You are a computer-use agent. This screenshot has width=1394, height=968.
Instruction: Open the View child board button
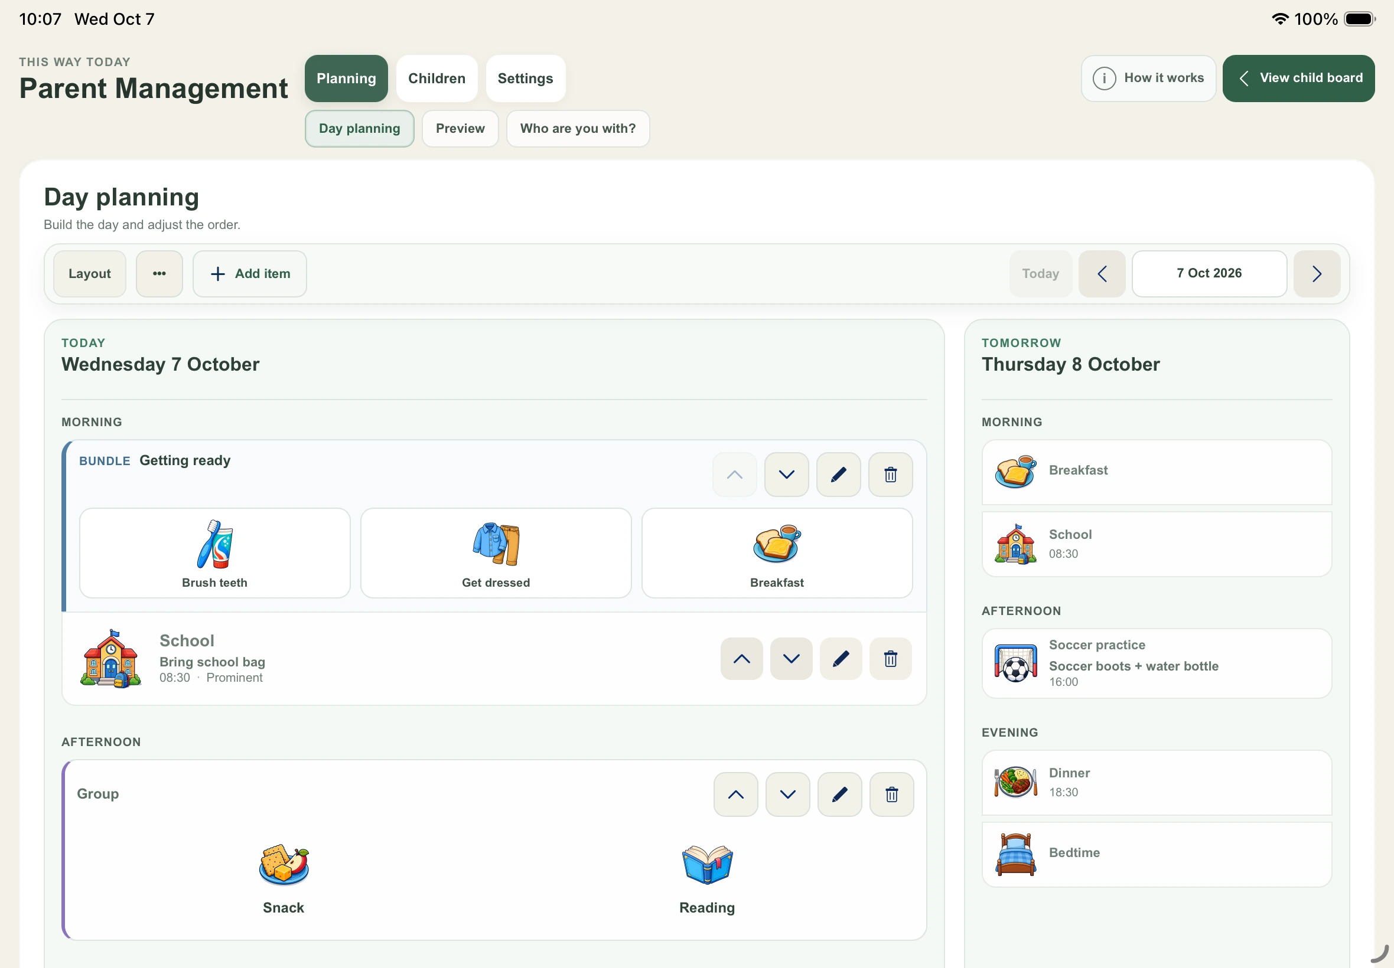(x=1299, y=79)
